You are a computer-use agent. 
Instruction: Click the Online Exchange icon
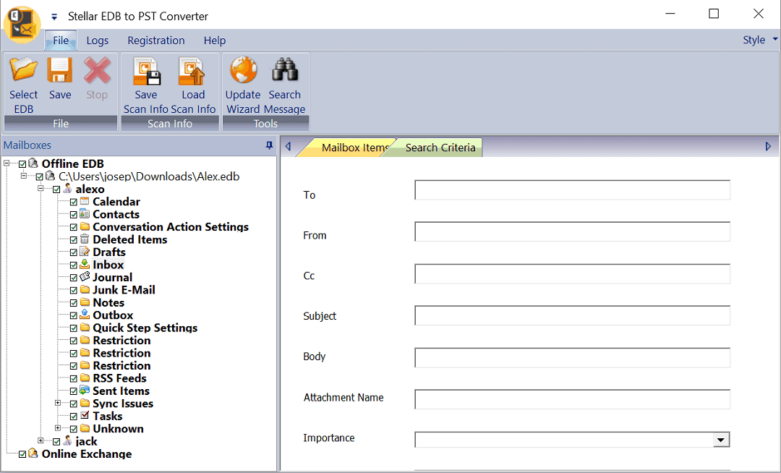pos(33,453)
